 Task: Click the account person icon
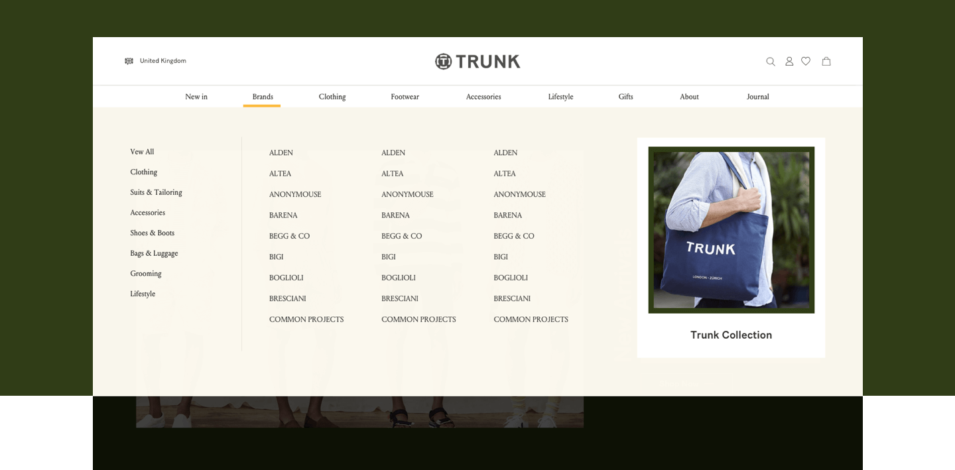[789, 61]
